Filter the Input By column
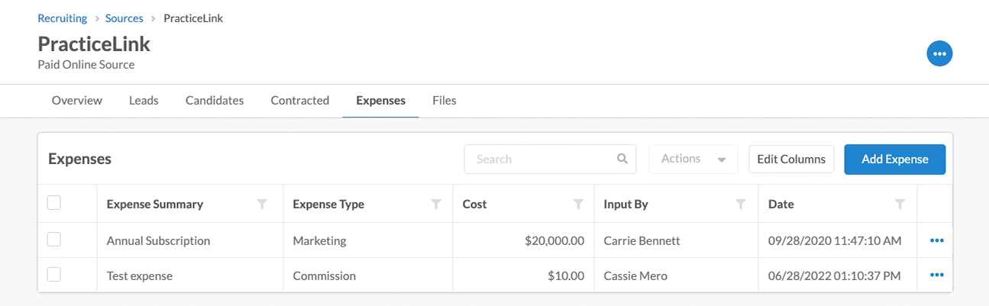989x306 pixels. [x=740, y=204]
